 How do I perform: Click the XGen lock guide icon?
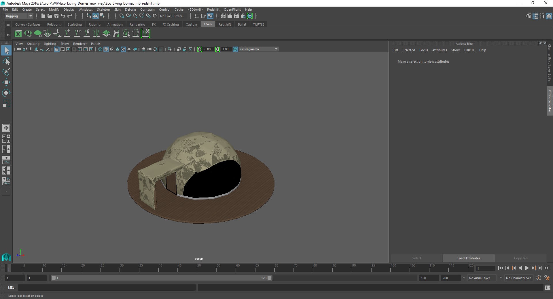coord(87,34)
